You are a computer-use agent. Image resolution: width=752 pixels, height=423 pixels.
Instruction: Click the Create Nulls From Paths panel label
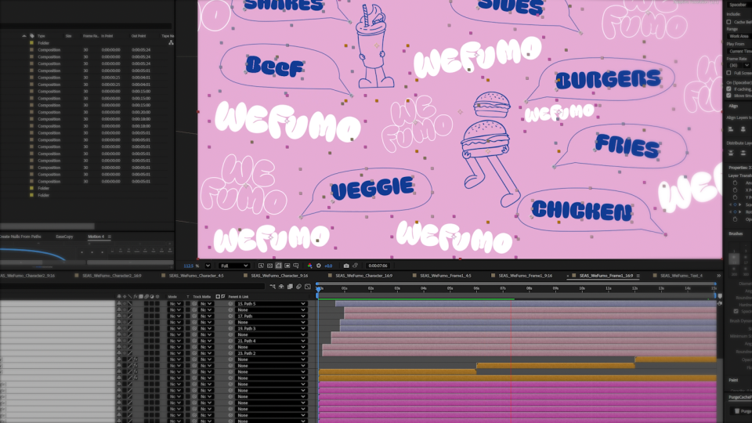click(x=20, y=236)
